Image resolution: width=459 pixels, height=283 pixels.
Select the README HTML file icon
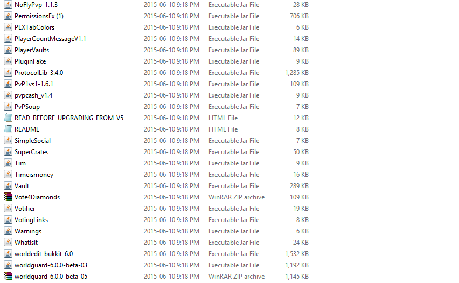8,129
